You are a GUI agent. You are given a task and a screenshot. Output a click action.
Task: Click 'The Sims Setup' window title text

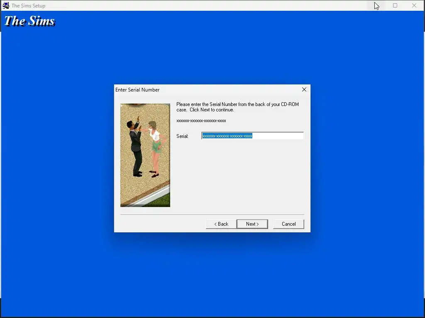tap(29, 6)
